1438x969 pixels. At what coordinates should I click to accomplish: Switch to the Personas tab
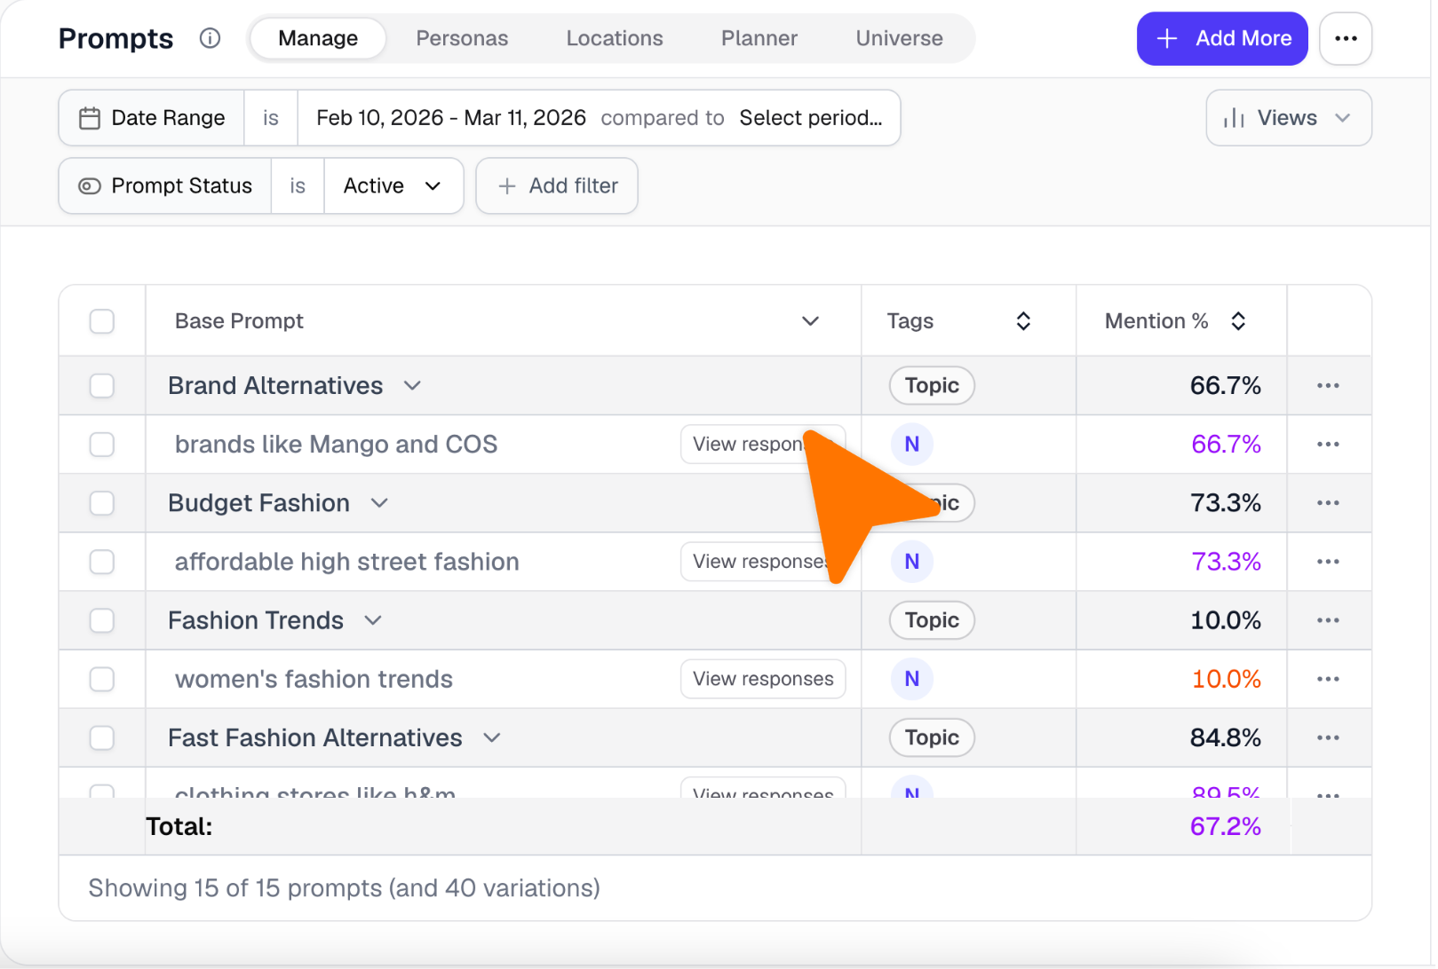pyautogui.click(x=461, y=38)
